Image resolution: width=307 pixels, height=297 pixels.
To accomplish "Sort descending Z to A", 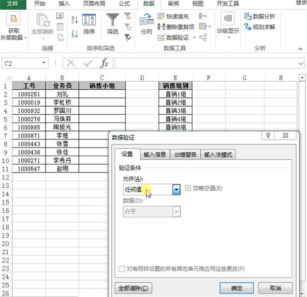I will click(x=75, y=34).
